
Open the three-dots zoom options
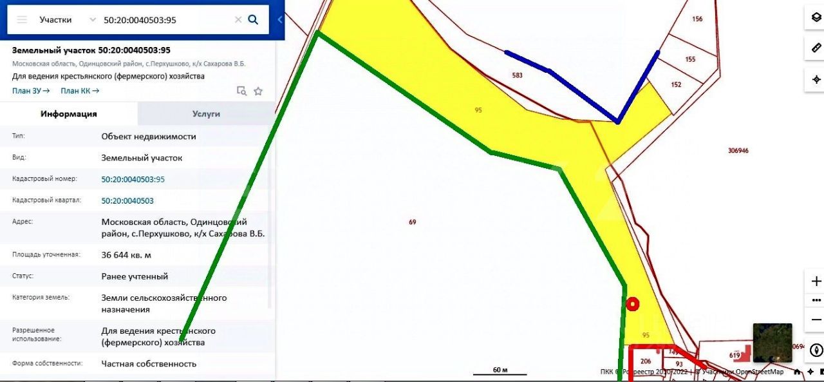tap(816, 300)
